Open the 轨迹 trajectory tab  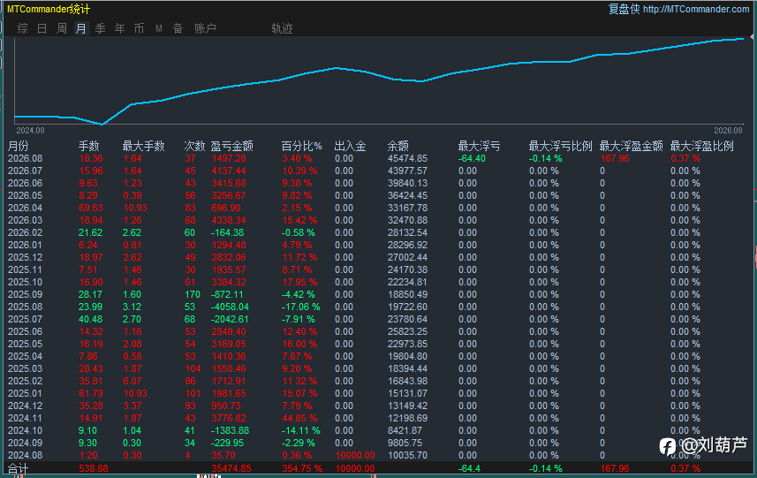[282, 28]
